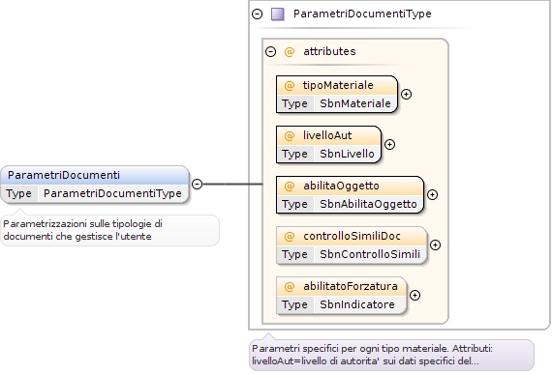552x374 pixels.
Task: Click the SbnMateriale type value
Action: [354, 103]
